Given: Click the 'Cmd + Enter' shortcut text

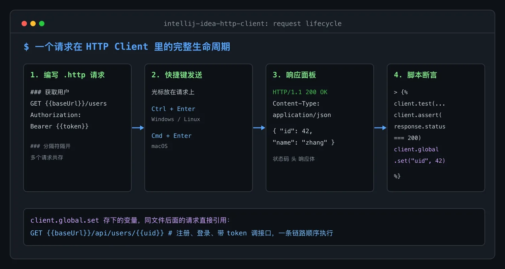Looking at the screenshot, I should point(171,136).
